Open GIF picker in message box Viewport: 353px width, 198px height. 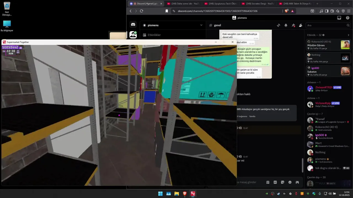275,182
